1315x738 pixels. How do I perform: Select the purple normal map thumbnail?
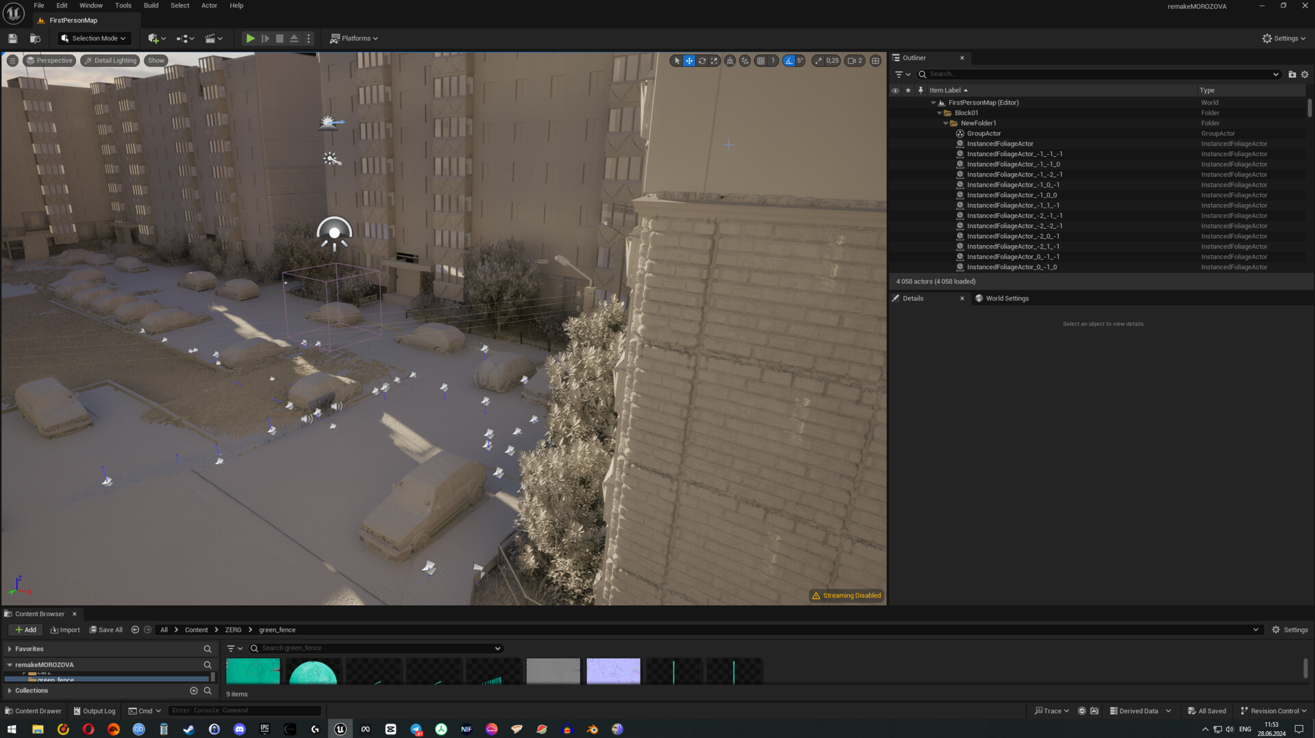[x=613, y=671]
